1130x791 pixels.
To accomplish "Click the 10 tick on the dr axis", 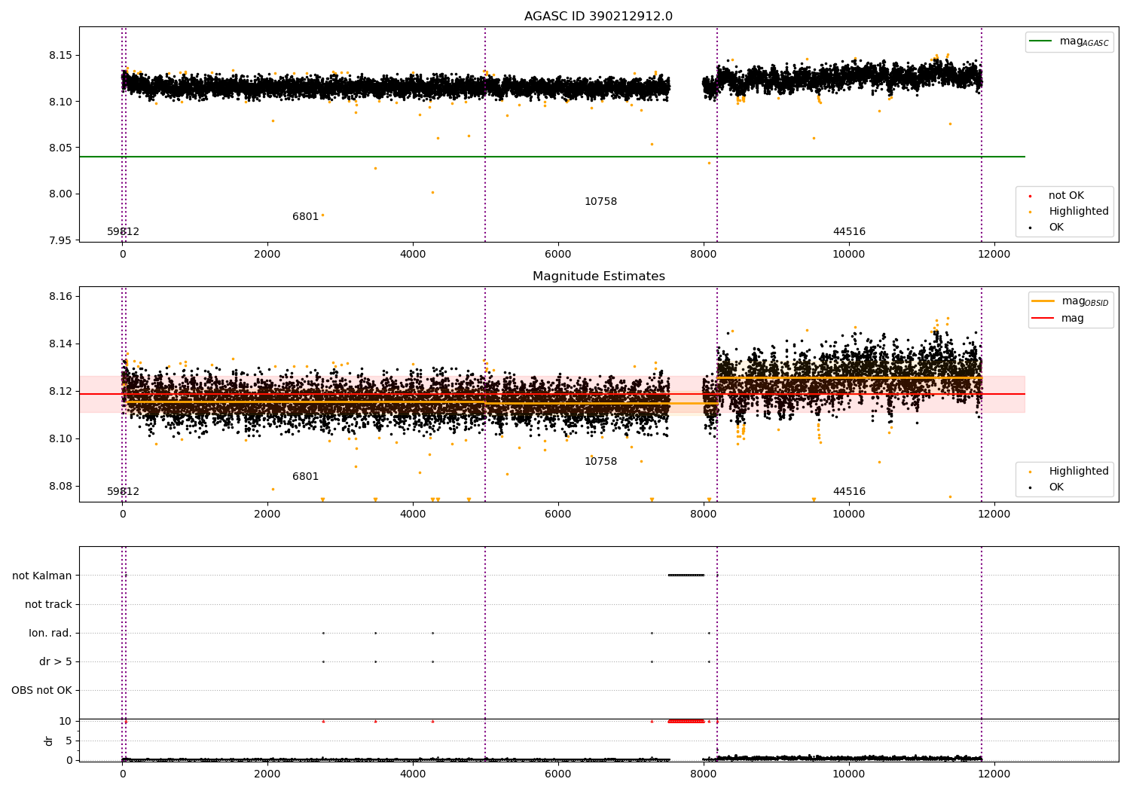I will pos(66,721).
